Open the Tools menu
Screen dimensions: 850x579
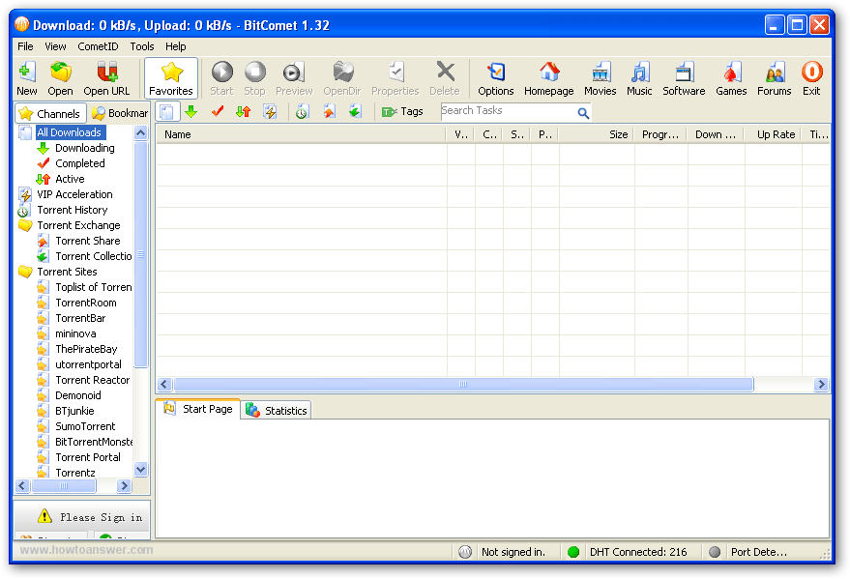click(x=142, y=46)
